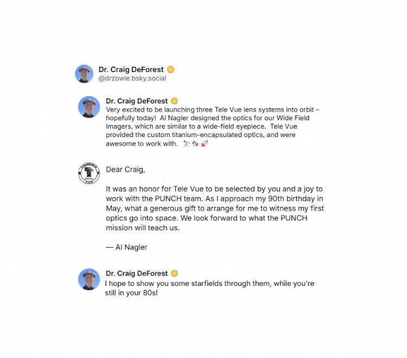The height and width of the screenshot is (358, 407).
Task: Click the round Tele Vue logo avatar
Action: 89,173
